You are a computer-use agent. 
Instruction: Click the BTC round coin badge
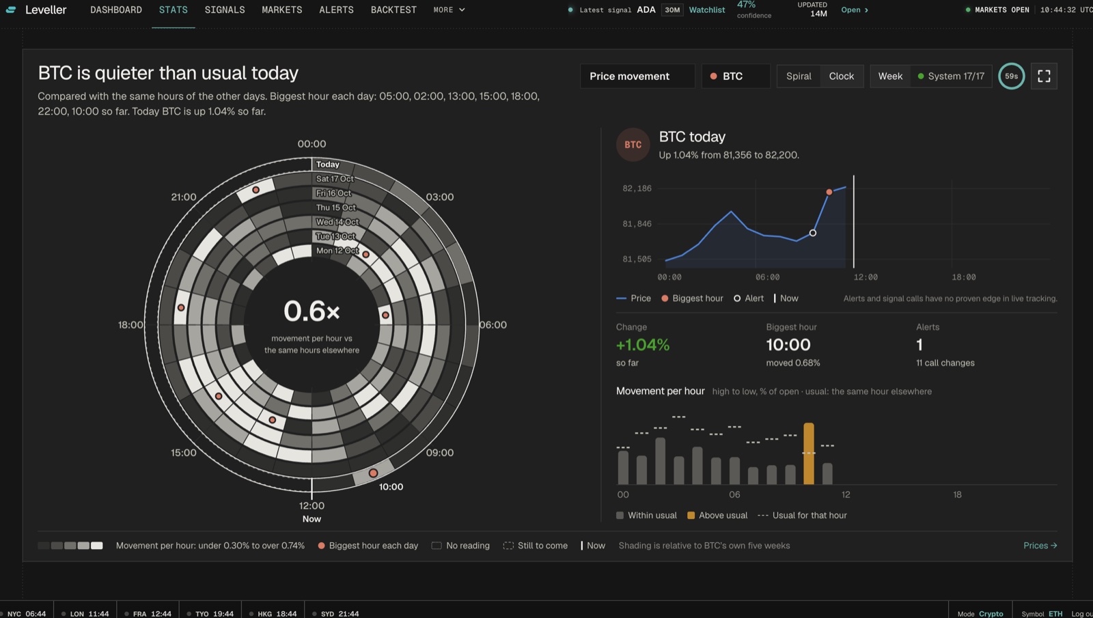633,145
